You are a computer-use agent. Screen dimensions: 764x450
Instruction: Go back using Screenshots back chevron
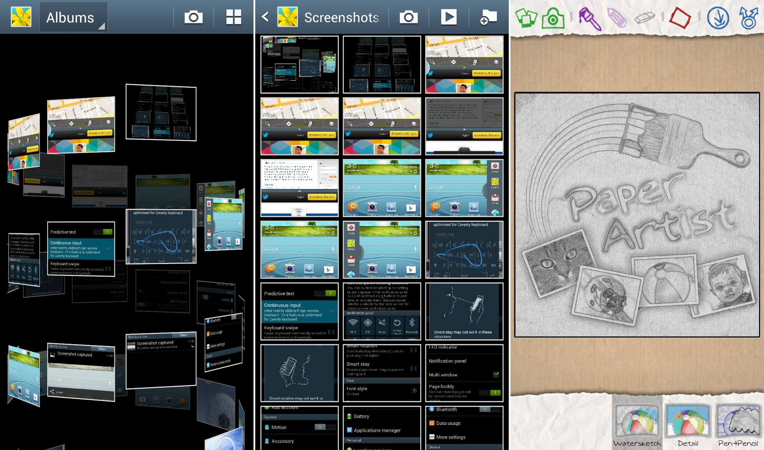tap(265, 17)
